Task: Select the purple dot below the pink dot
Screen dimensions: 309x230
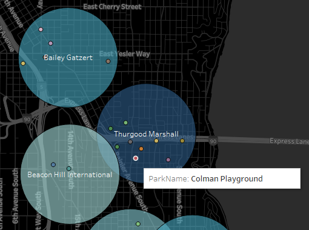Action: coord(51,43)
